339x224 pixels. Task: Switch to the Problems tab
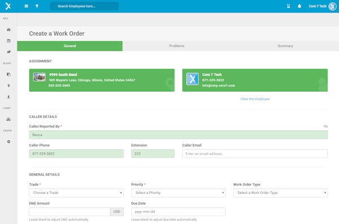(177, 46)
